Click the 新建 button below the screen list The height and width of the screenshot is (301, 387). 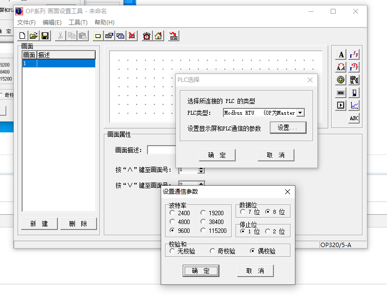pyautogui.click(x=39, y=224)
